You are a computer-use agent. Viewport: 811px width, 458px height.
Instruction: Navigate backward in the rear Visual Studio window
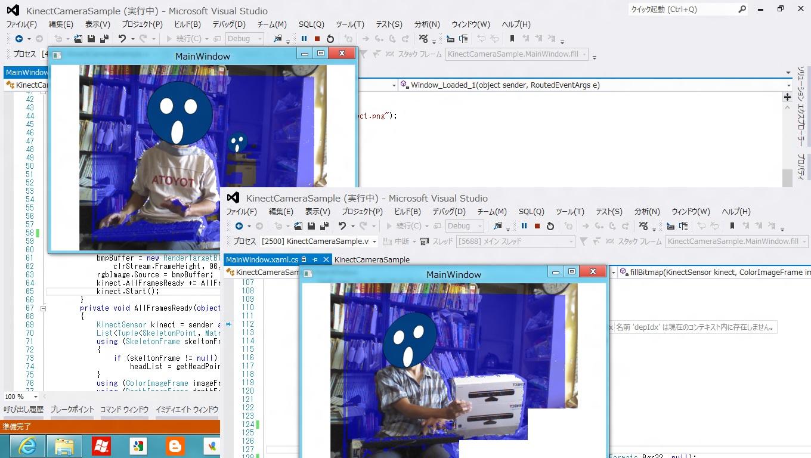coord(19,39)
